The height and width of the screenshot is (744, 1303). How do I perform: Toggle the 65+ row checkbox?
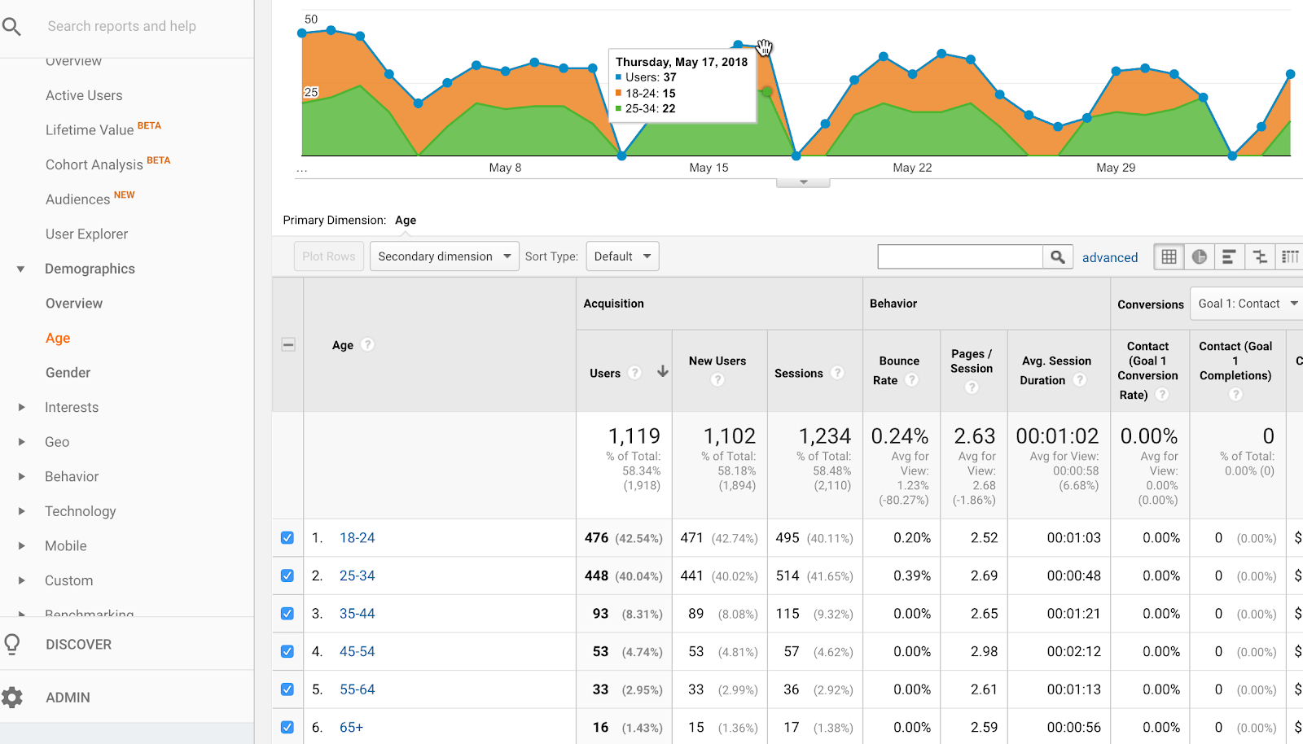[x=287, y=727]
